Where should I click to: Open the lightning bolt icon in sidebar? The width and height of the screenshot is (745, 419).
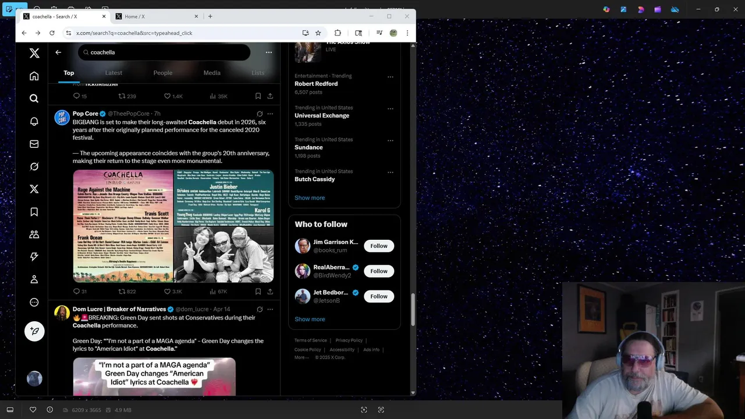[34, 257]
